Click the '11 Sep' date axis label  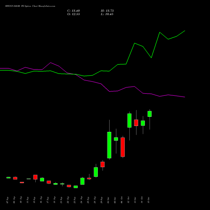tap(28, 200)
